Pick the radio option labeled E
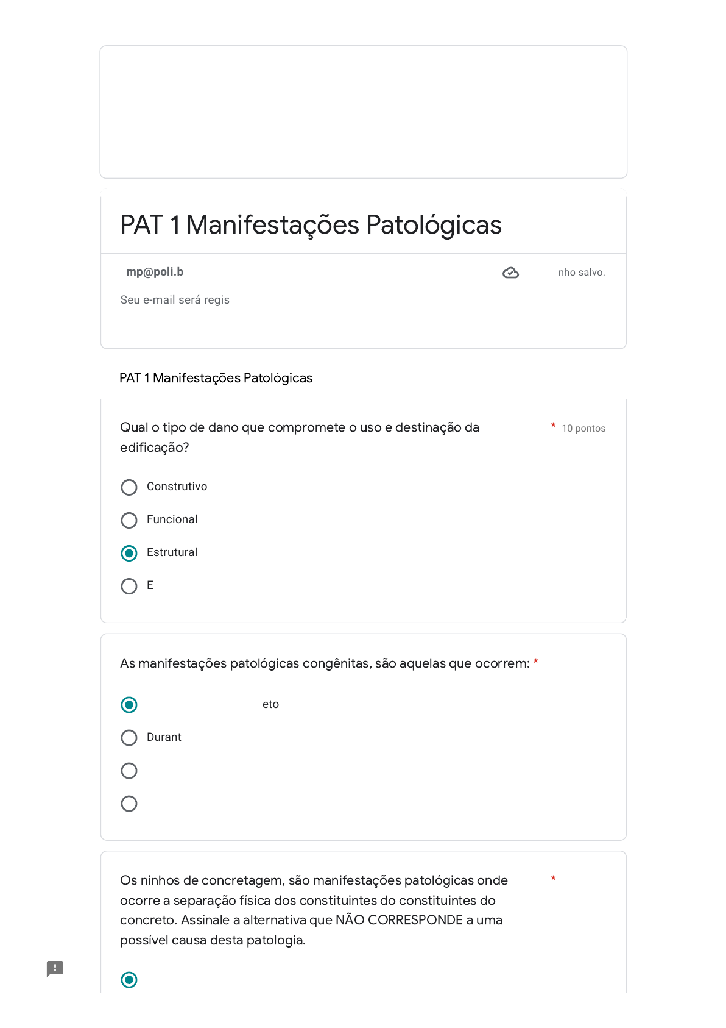 129,586
